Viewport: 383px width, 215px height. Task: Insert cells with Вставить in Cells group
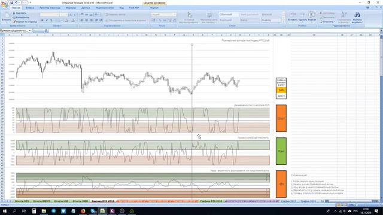[x=293, y=17]
